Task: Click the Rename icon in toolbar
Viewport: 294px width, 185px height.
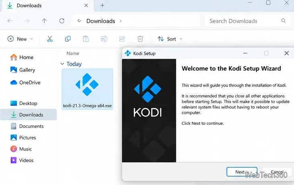Action: pyautogui.click(x=104, y=39)
